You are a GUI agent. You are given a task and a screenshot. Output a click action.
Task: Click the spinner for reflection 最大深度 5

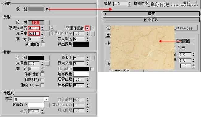88,39
